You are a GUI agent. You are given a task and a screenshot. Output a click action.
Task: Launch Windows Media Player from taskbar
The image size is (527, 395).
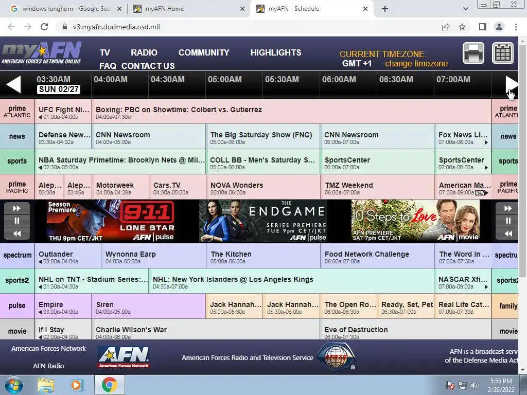coord(76,385)
